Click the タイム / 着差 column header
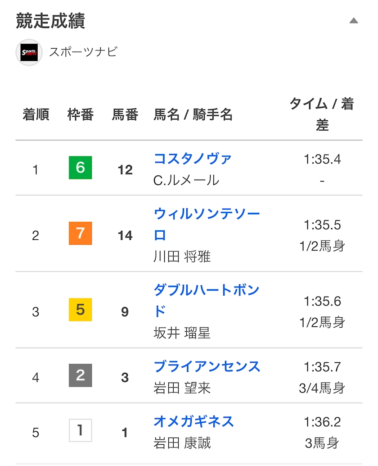 pos(322,114)
